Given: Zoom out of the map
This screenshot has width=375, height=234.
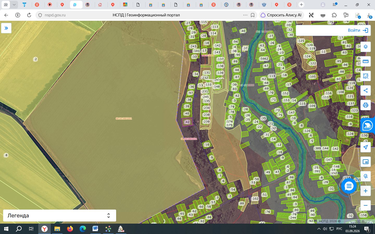Looking at the screenshot, I should pyautogui.click(x=366, y=205).
